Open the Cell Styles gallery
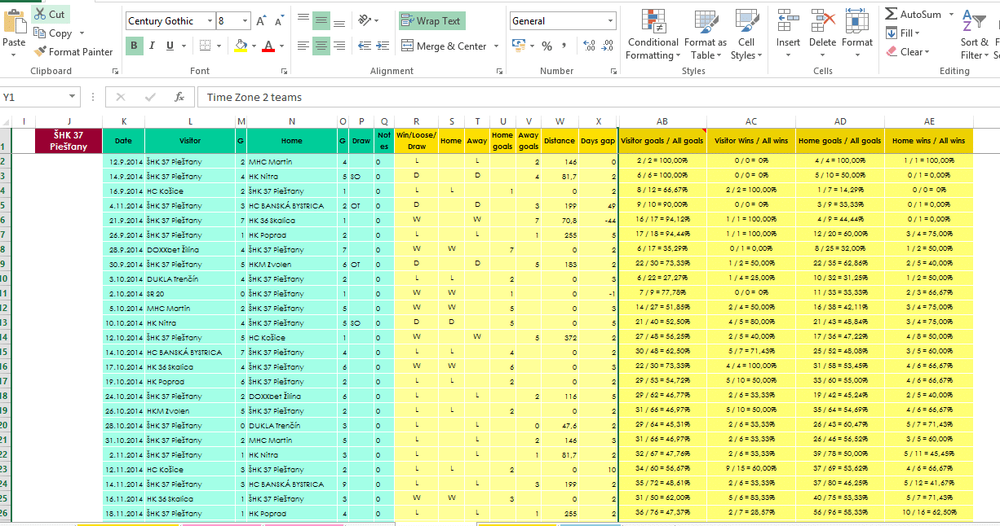 pos(746,34)
